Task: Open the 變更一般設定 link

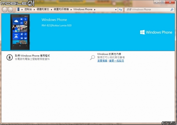Action: tap(116, 61)
